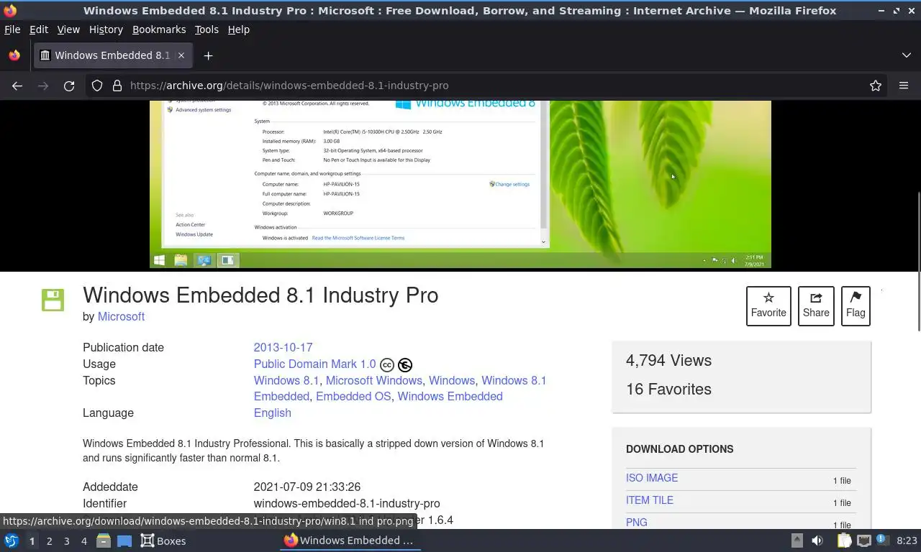This screenshot has height=552, width=921.
Task: Click the Addeddate 2021-07-09 21:33:26 value
Action: 307,487
